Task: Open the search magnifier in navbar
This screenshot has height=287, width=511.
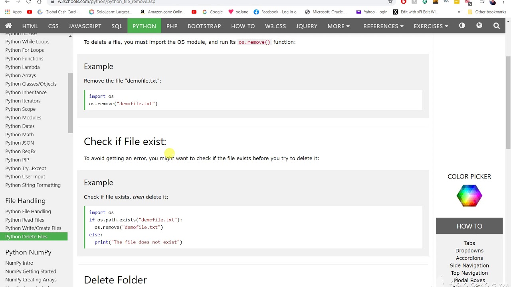Action: click(x=497, y=26)
